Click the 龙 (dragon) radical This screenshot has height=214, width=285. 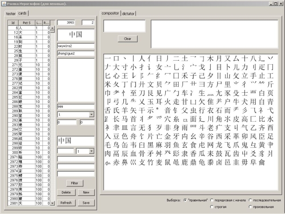click(x=219, y=145)
